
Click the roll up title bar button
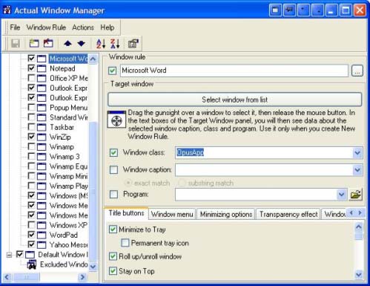(303, 10)
